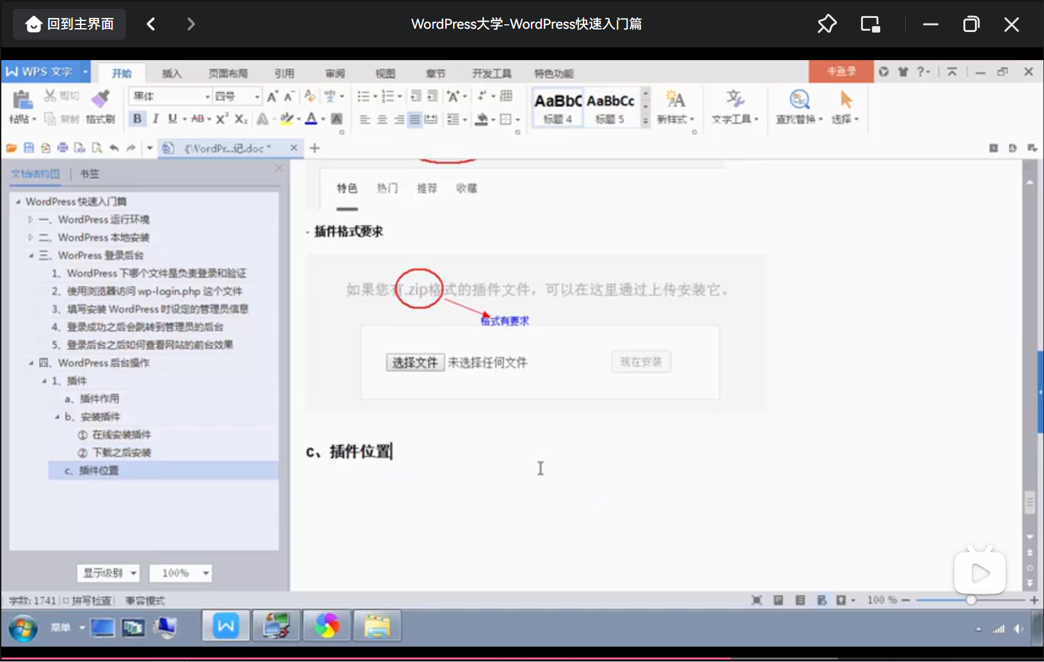Click the Text Tools icon
The image size is (1044, 662).
pyautogui.click(x=735, y=100)
